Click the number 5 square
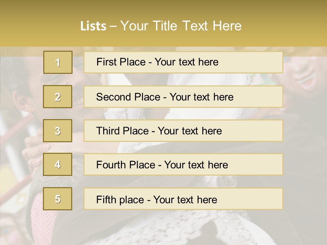The width and height of the screenshot is (327, 245). [x=58, y=199]
